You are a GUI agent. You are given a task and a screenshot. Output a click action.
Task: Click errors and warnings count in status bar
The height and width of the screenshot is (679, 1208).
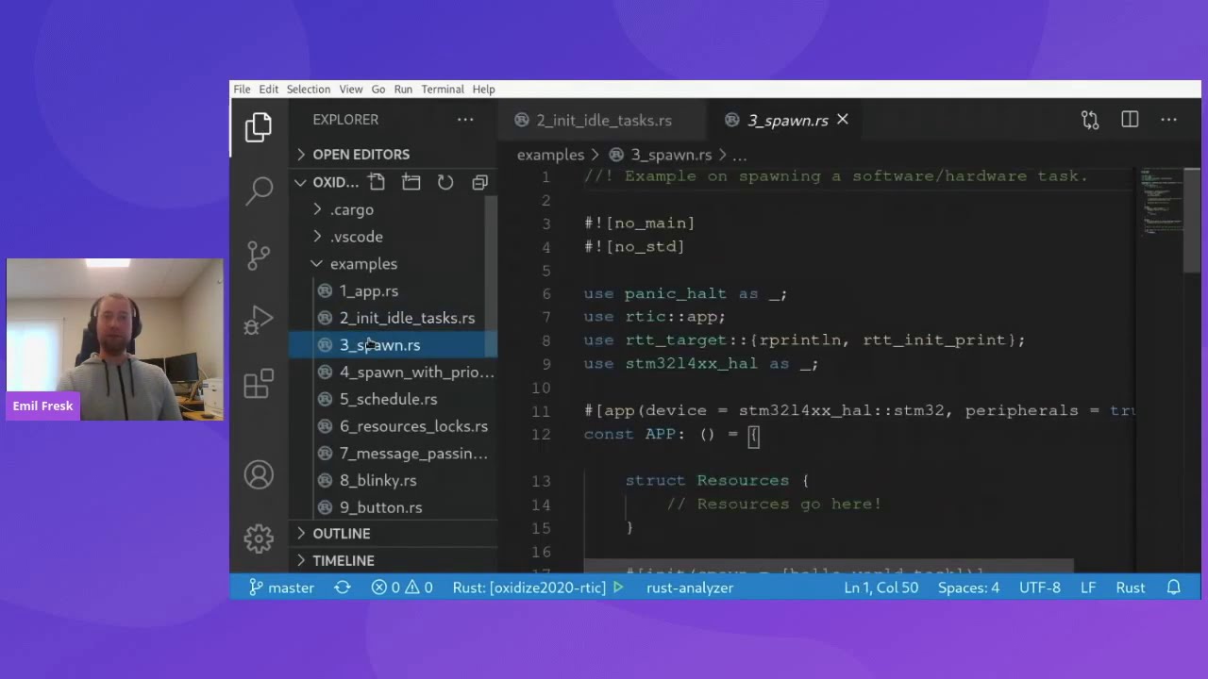coord(402,588)
